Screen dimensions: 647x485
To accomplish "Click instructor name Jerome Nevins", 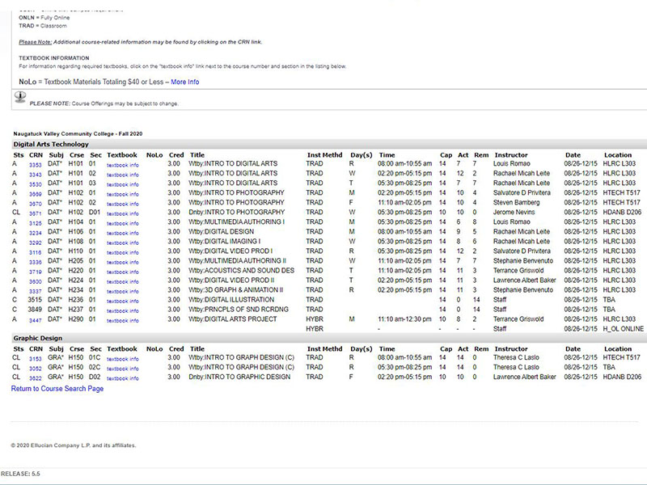I will pyautogui.click(x=514, y=212).
